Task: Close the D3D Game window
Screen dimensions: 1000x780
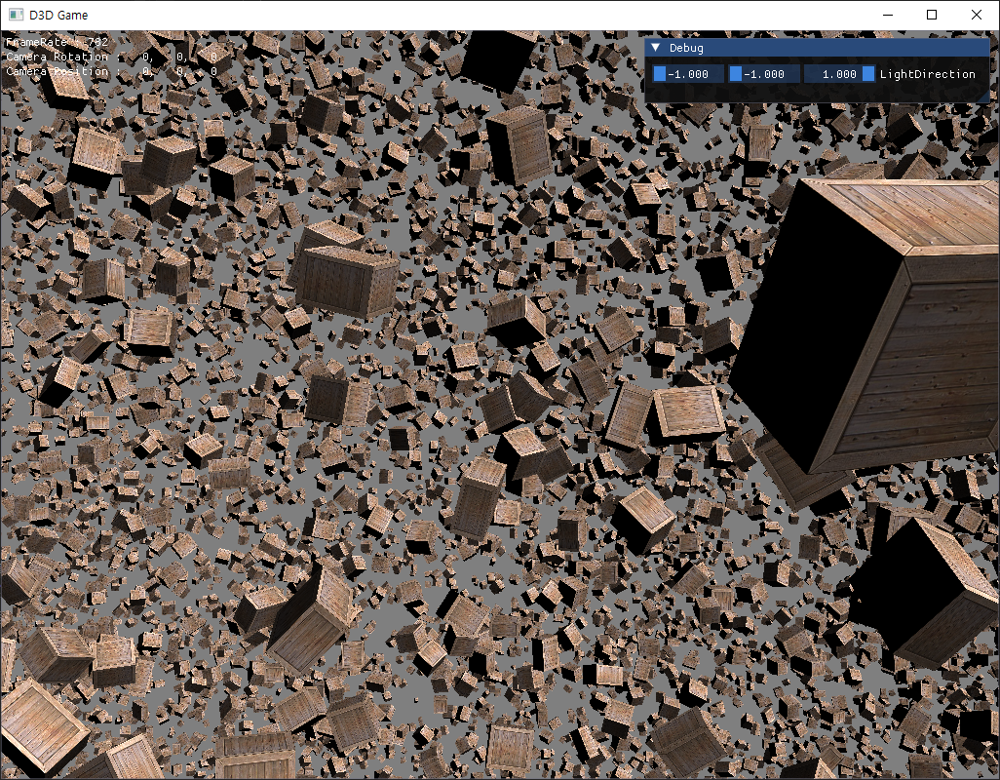Action: coord(977,15)
